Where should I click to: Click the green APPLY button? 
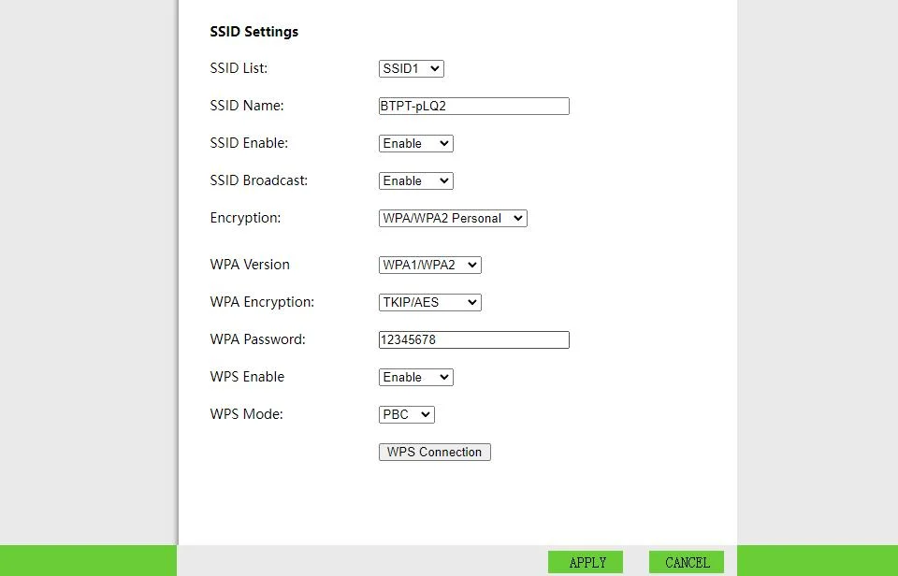pyautogui.click(x=586, y=562)
